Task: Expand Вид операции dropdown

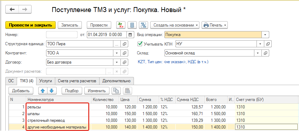Action: coord(265,35)
